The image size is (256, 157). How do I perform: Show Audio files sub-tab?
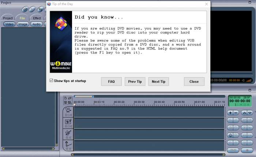tap(37, 24)
